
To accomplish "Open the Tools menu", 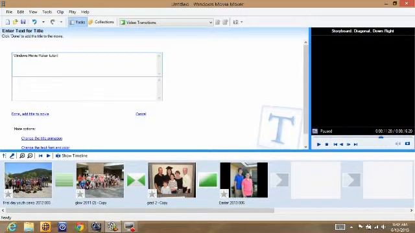I will [x=47, y=12].
